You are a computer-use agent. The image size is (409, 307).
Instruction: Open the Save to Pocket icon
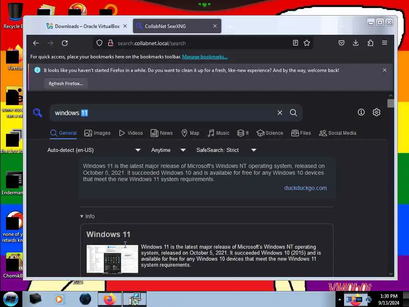point(341,43)
